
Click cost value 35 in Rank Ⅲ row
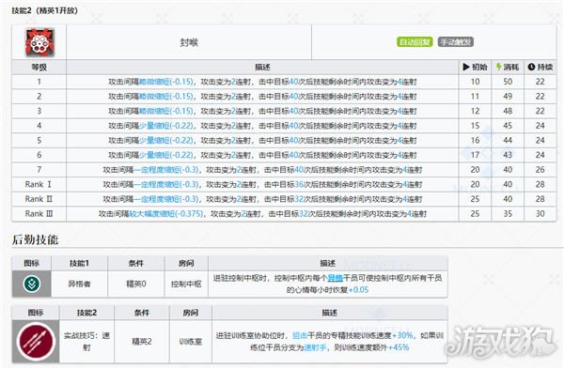click(508, 214)
